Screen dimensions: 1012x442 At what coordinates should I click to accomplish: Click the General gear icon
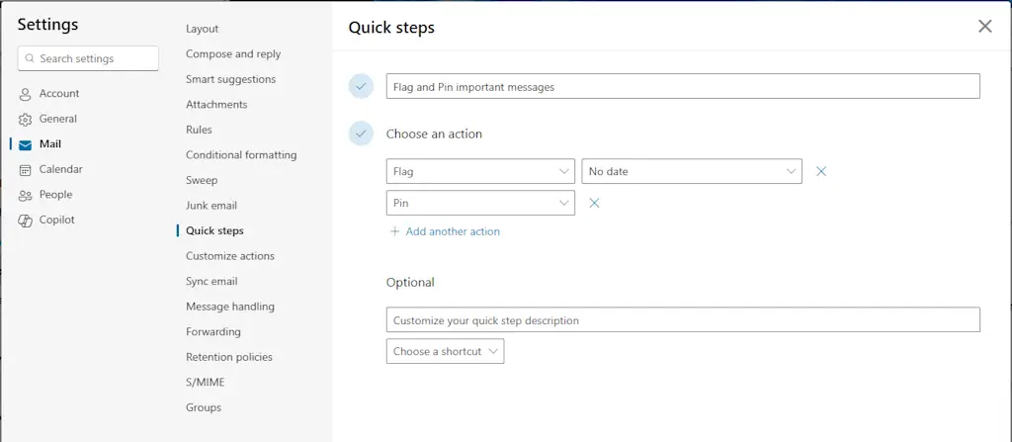(x=26, y=120)
